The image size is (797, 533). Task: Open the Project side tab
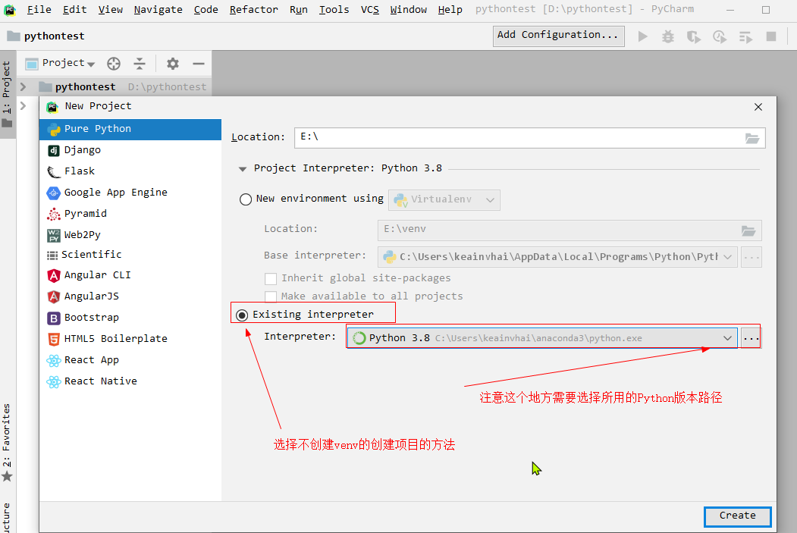click(x=7, y=94)
